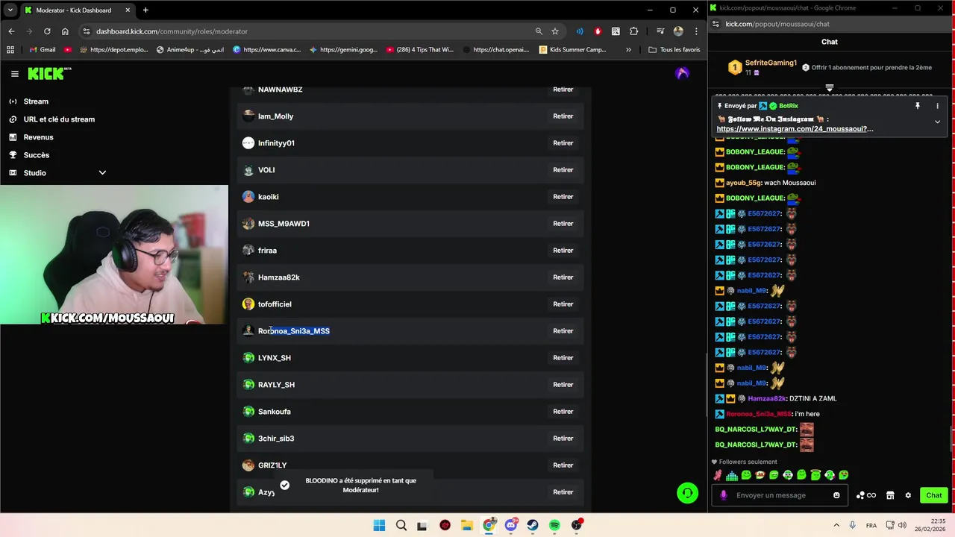Viewport: 955px width, 537px height.
Task: Select the halo green emote in quick emotes
Action: (815, 475)
